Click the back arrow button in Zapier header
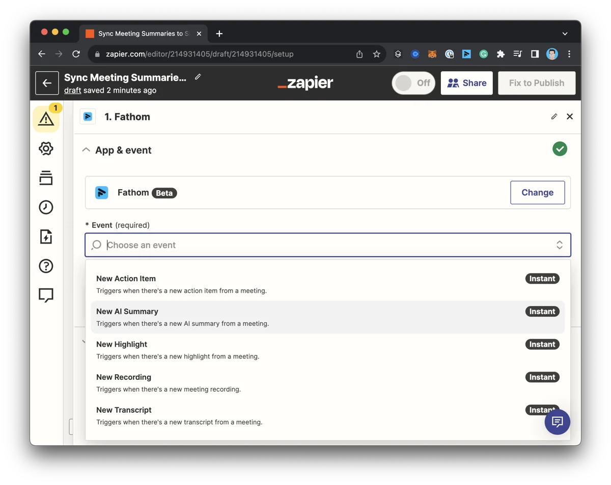 coord(47,83)
